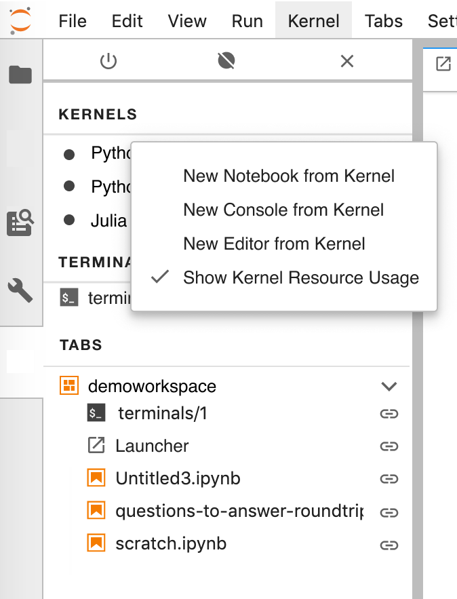Collapse the demoworkspace section chevron
457x599 pixels.
pyautogui.click(x=389, y=386)
